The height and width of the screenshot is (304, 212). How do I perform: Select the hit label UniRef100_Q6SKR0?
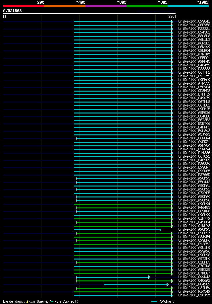[x=194, y=211]
